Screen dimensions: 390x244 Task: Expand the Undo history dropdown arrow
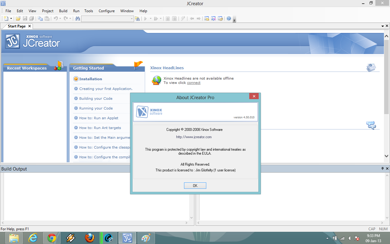click(60, 19)
